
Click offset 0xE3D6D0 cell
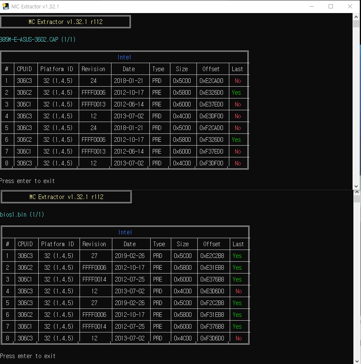pos(212,291)
